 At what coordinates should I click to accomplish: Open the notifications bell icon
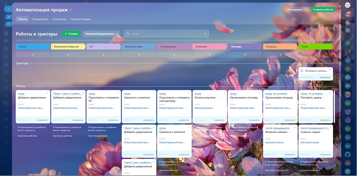[348, 15]
